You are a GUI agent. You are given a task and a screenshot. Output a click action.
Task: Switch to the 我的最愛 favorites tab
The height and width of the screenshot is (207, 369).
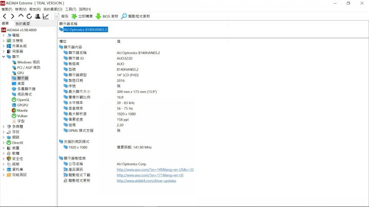[x=23, y=24]
